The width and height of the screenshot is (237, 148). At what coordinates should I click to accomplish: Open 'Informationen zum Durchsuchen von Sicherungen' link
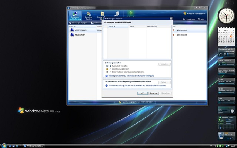(x=137, y=85)
